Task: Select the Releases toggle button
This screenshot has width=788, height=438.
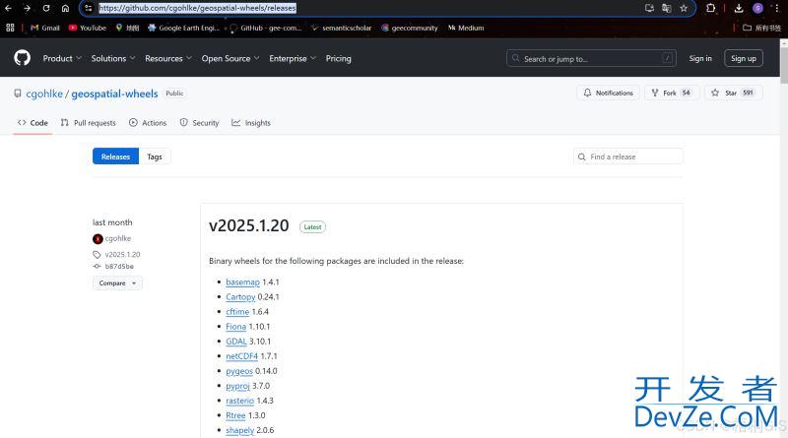Action: point(115,156)
